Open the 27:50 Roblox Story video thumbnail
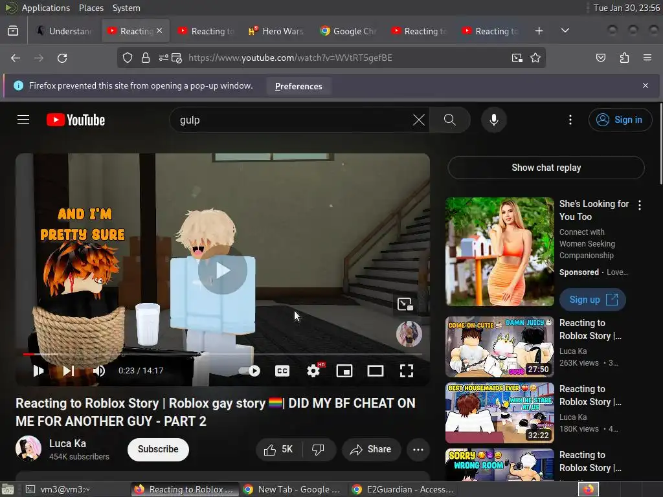This screenshot has width=663, height=497. [x=499, y=347]
